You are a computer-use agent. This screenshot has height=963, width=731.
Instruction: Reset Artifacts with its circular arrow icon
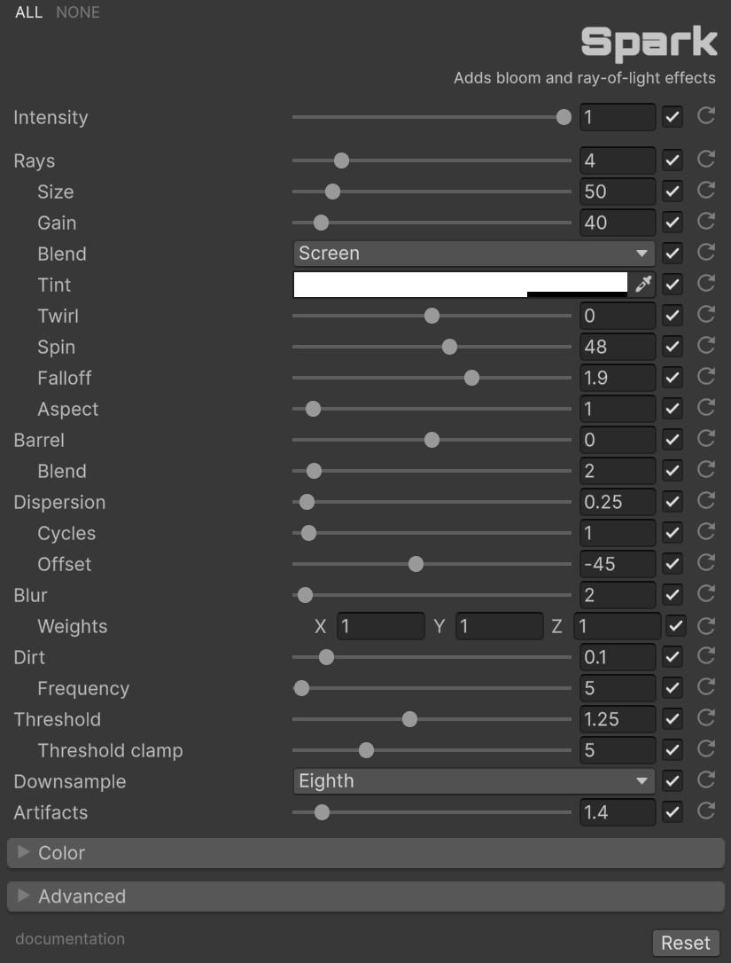[x=706, y=811]
